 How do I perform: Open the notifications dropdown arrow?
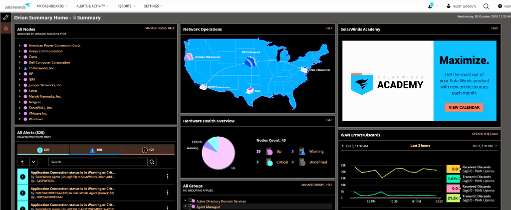tap(437, 6)
